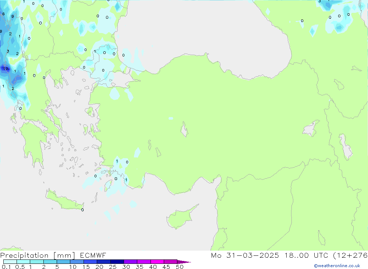Click the legend scale label '50'

pyautogui.click(x=180, y=267)
